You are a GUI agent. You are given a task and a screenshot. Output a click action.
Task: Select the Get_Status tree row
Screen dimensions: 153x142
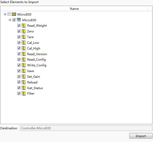pos(35,88)
